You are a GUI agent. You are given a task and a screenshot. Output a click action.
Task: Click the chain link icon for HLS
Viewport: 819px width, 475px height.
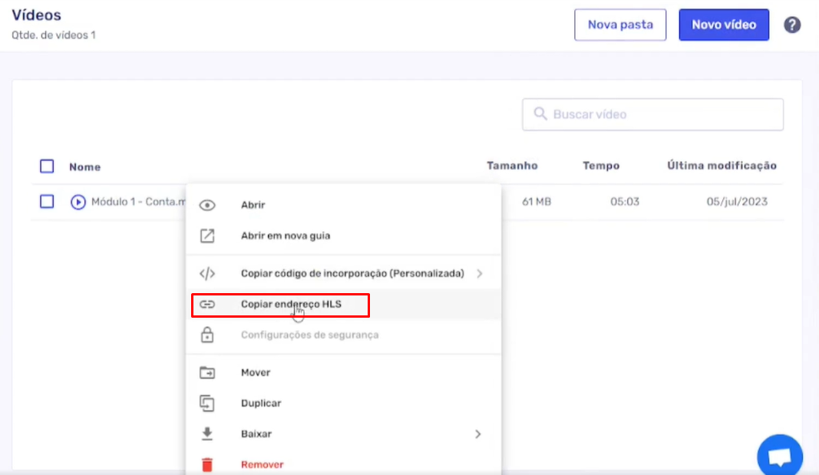click(x=207, y=305)
